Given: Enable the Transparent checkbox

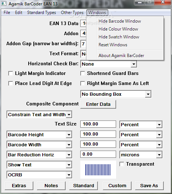Looking at the screenshot, I should tap(122, 164).
